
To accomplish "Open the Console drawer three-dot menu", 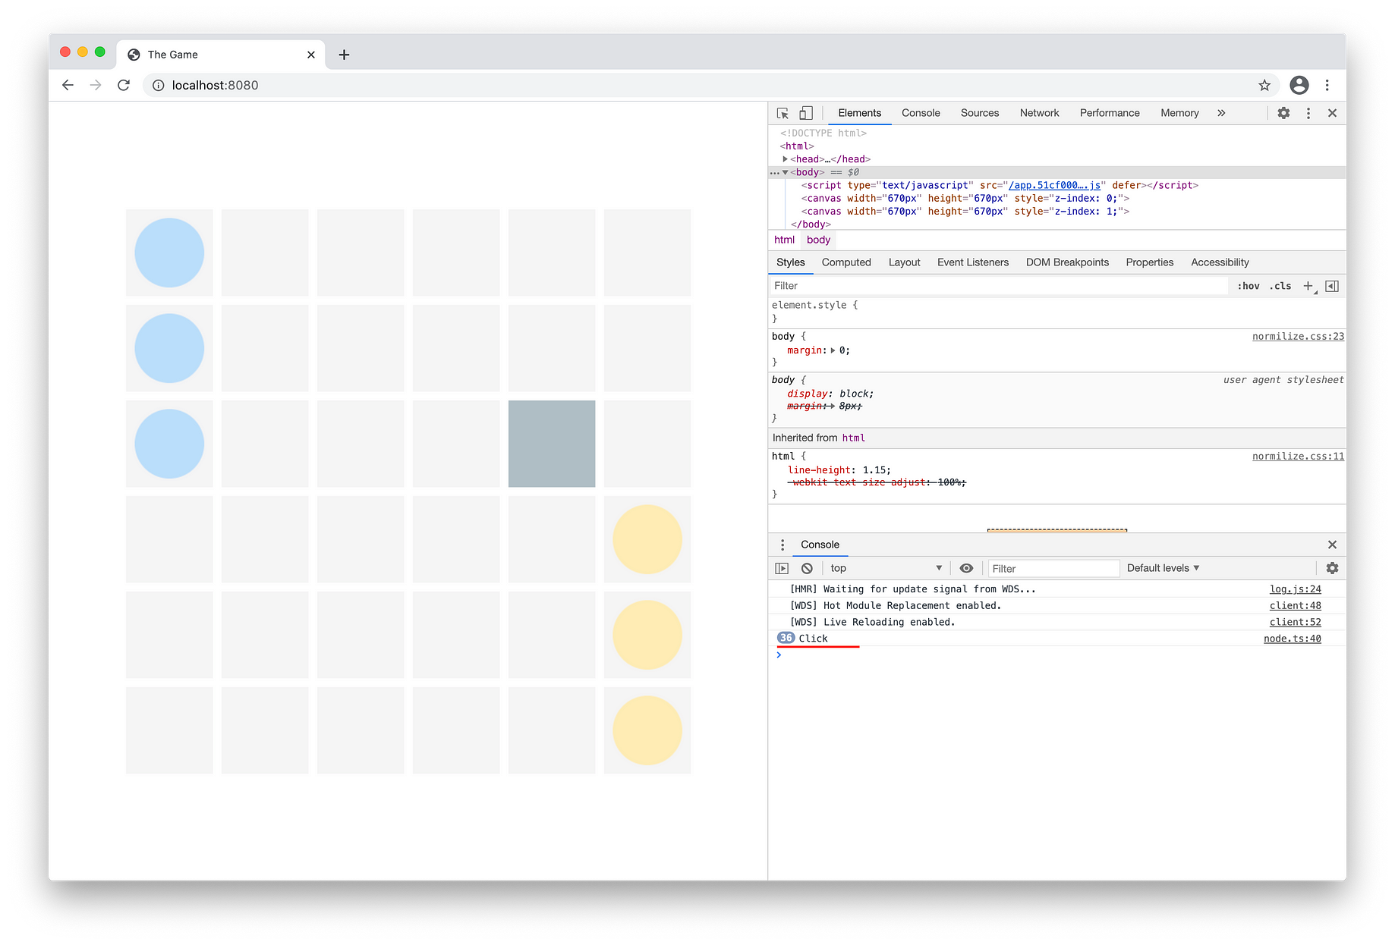I will (x=783, y=545).
